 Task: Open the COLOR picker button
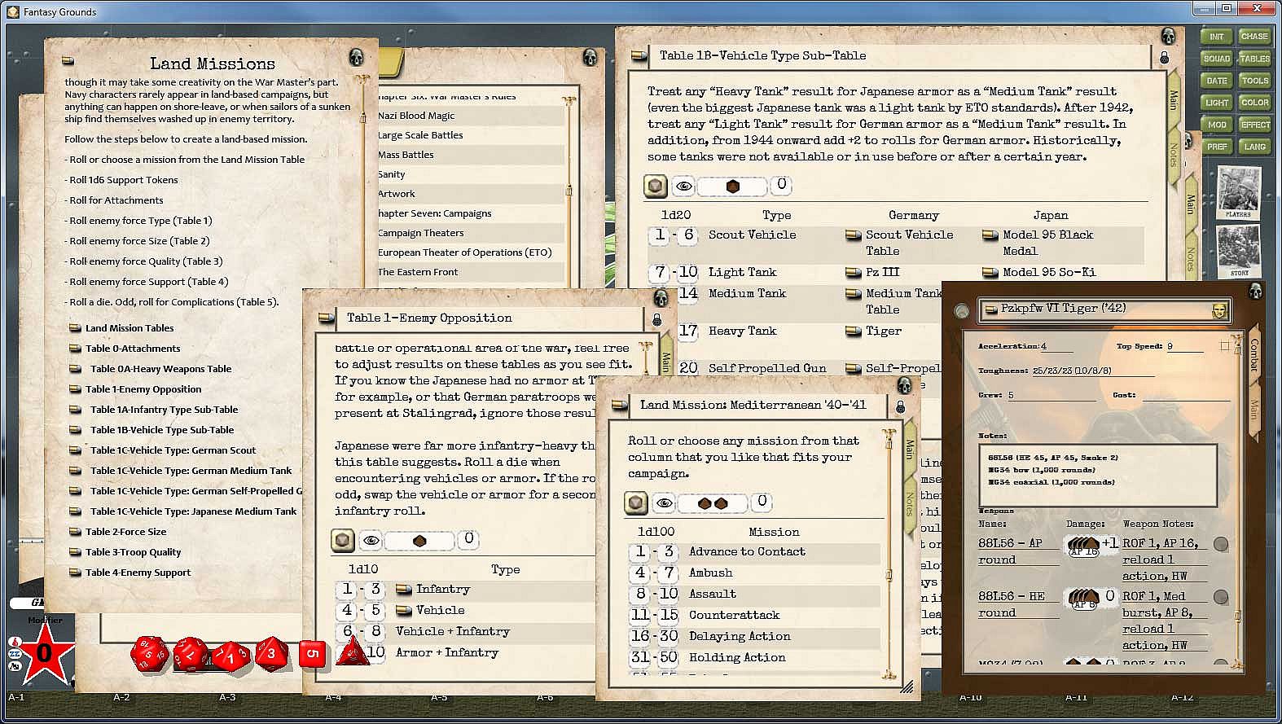1254,103
